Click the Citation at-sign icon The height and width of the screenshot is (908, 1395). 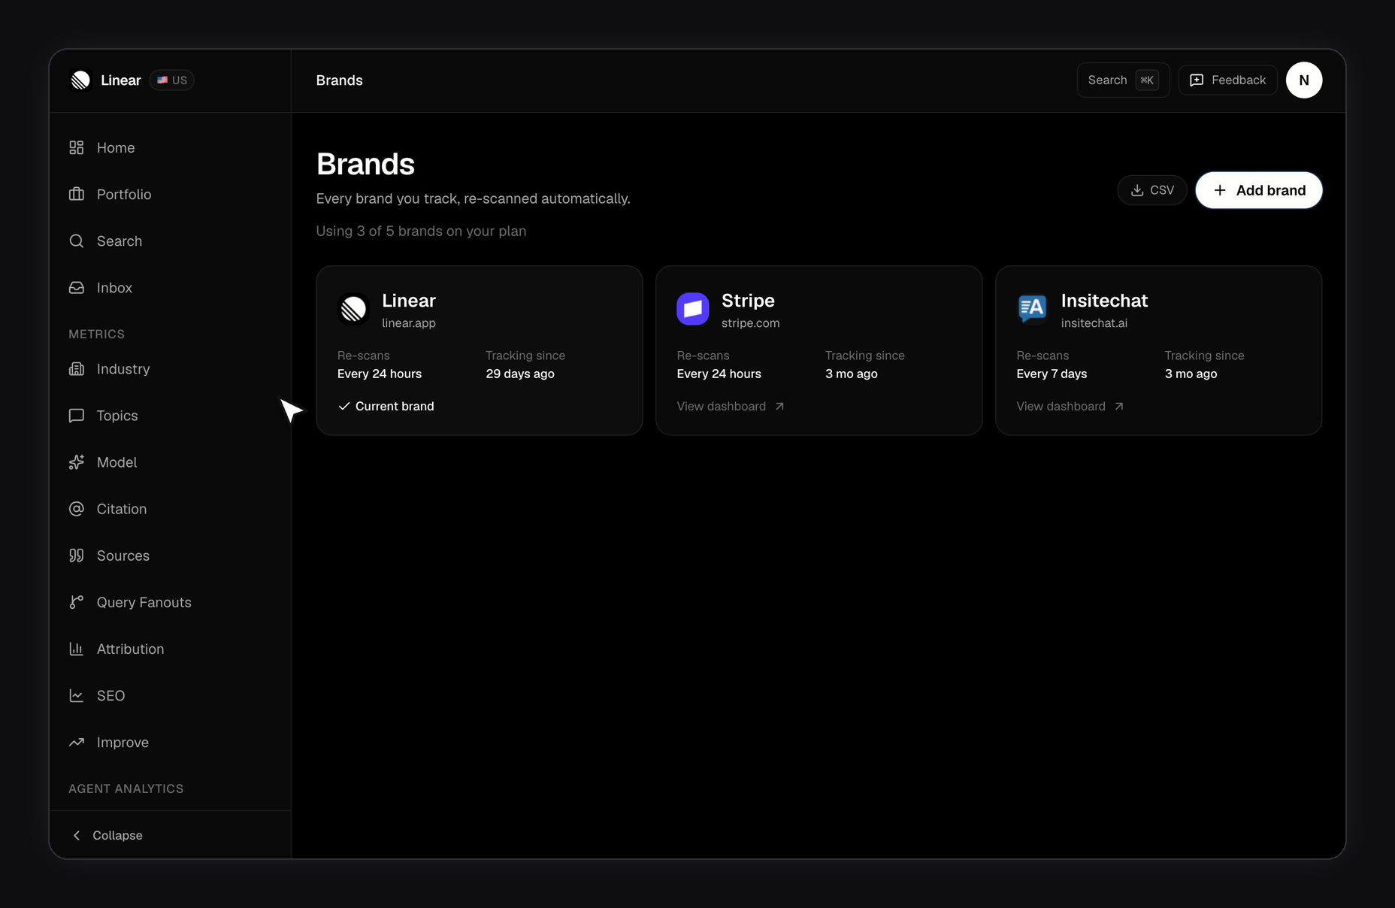(x=77, y=509)
